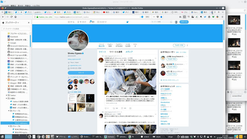Collapse the 弁護士 bookmark folder
Image resolution: width=247 pixels, height=139 pixels.
(7, 98)
